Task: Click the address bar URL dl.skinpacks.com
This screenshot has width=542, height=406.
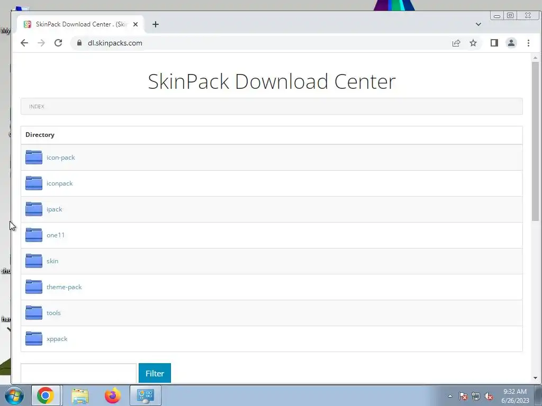Action: pos(115,43)
